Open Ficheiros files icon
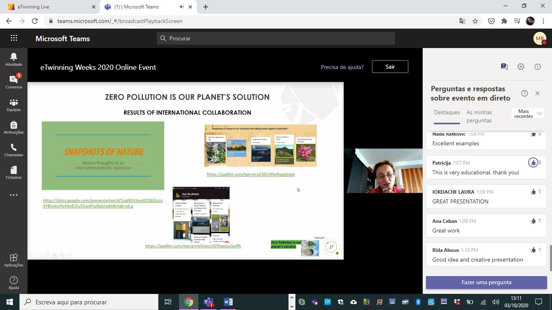This screenshot has height=310, width=552. pos(14,172)
